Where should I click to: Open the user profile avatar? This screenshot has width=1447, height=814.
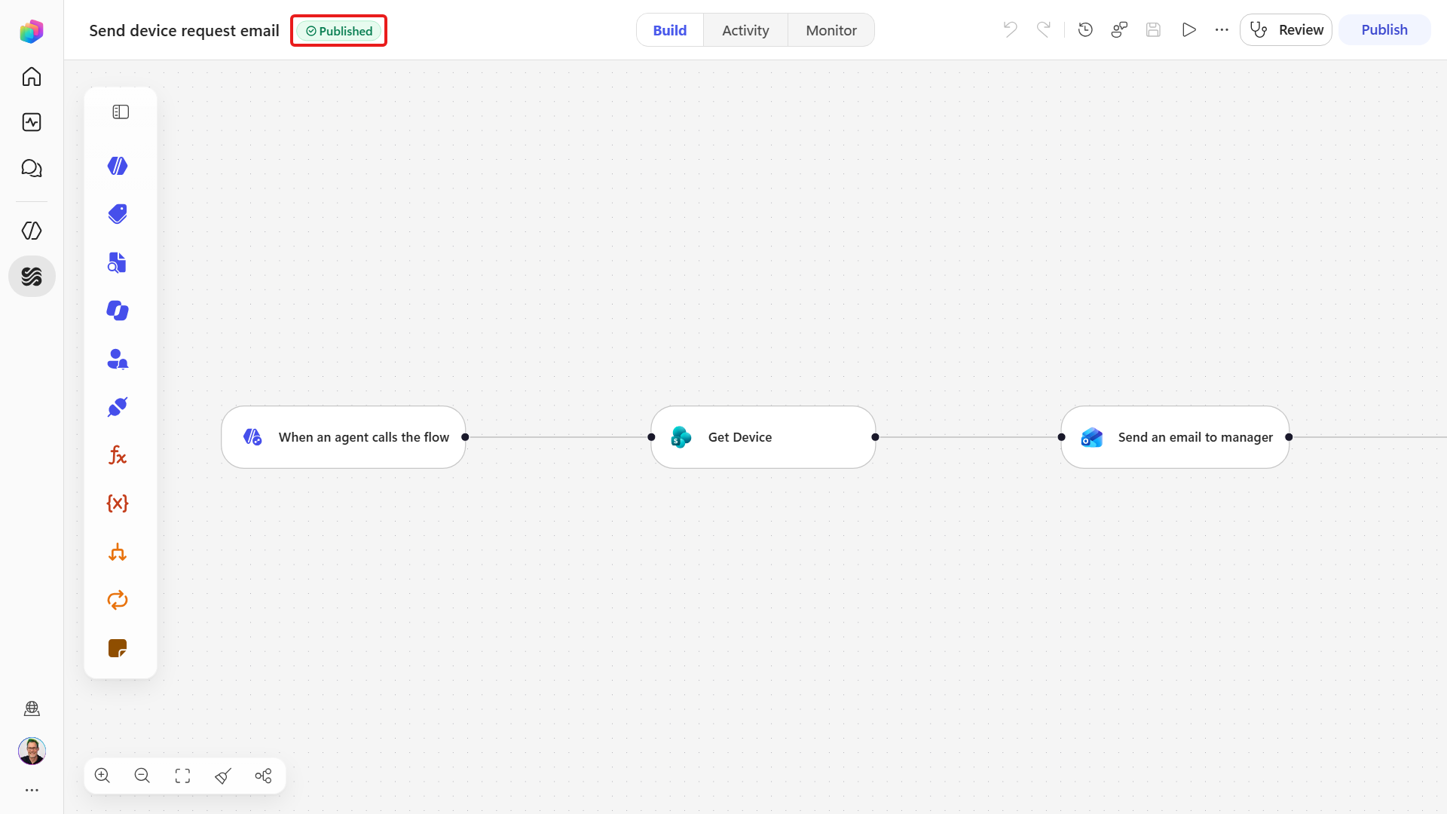pyautogui.click(x=32, y=751)
